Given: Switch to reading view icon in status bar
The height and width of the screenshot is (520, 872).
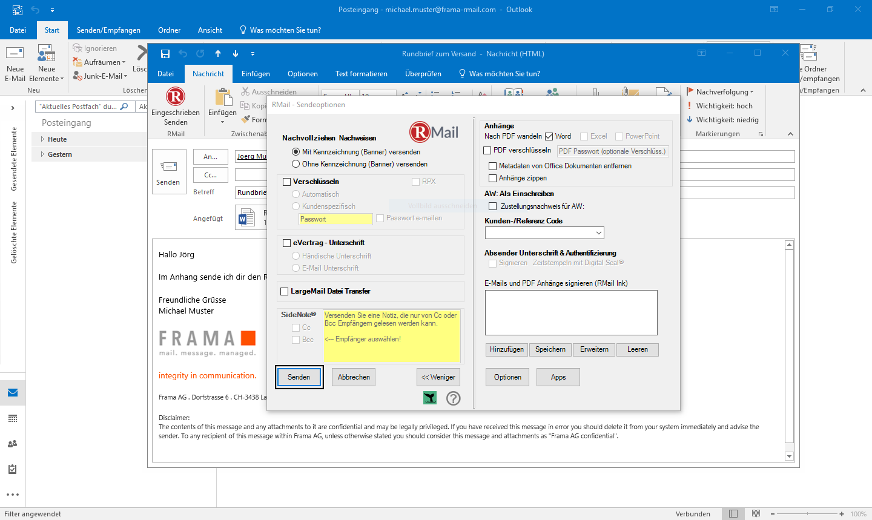Looking at the screenshot, I should 756,514.
